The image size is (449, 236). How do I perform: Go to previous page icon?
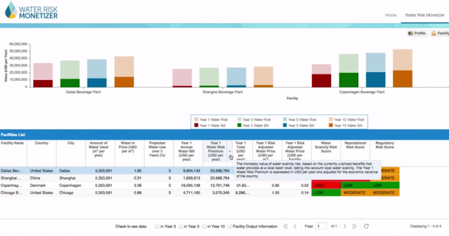click(x=295, y=226)
